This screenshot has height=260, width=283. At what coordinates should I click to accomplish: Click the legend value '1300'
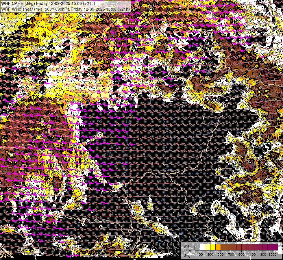(x=262, y=255)
